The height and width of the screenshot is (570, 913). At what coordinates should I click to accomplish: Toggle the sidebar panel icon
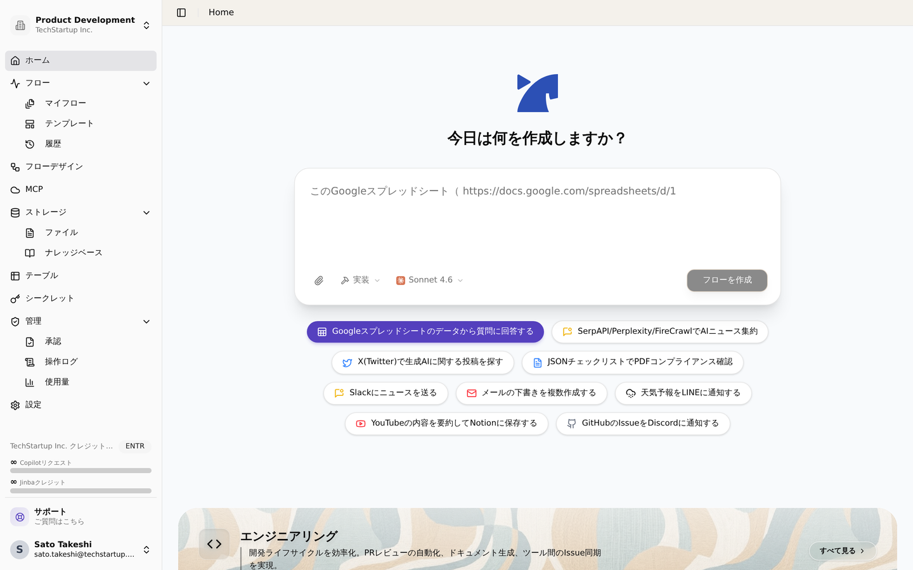[x=181, y=13]
